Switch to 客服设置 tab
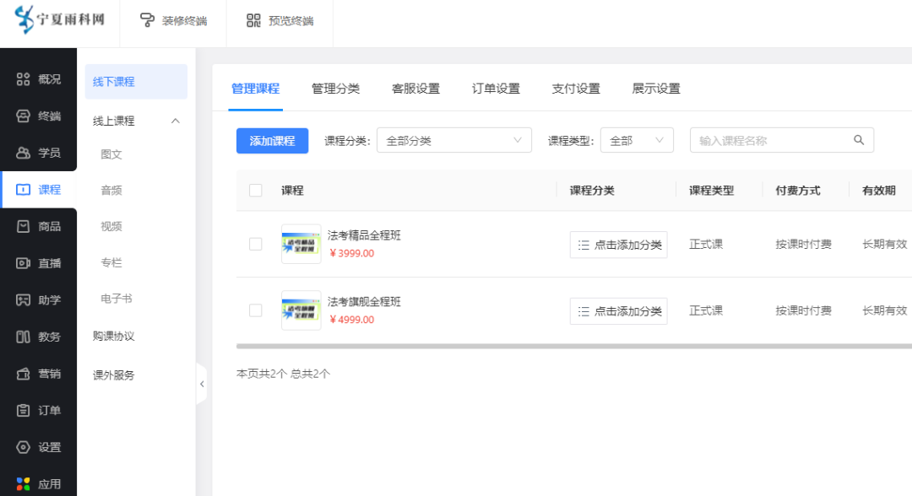 (x=415, y=89)
